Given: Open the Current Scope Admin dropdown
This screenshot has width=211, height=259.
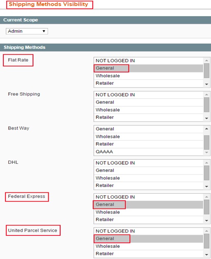Looking at the screenshot, I should 27,31.
